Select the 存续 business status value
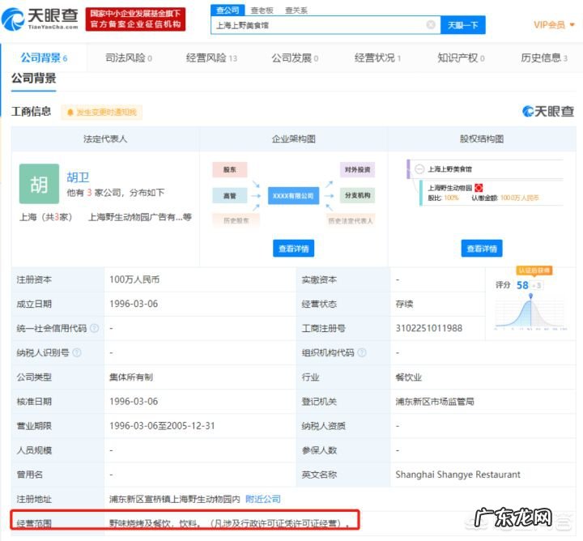583x541 pixels. [x=404, y=305]
